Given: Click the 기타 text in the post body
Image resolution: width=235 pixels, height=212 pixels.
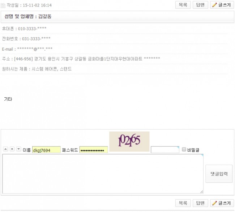Looking at the screenshot, I should tap(8, 99).
